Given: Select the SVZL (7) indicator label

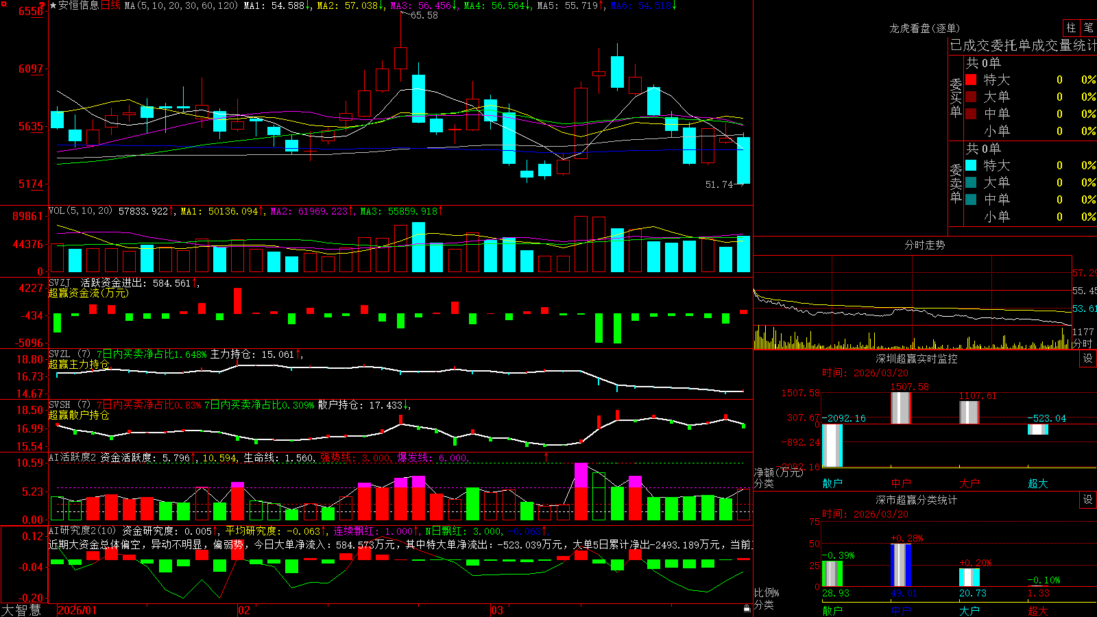Looking at the screenshot, I should [x=69, y=354].
